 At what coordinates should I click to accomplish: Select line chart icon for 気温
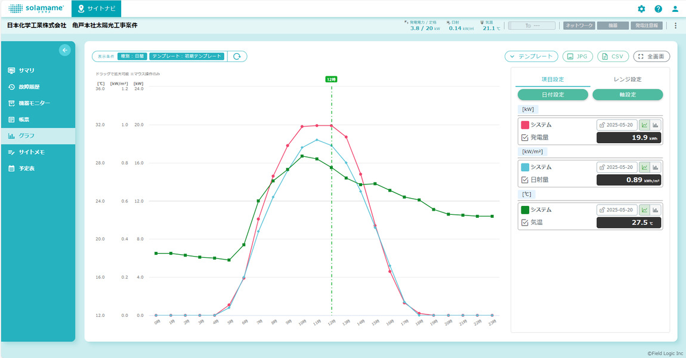(644, 210)
